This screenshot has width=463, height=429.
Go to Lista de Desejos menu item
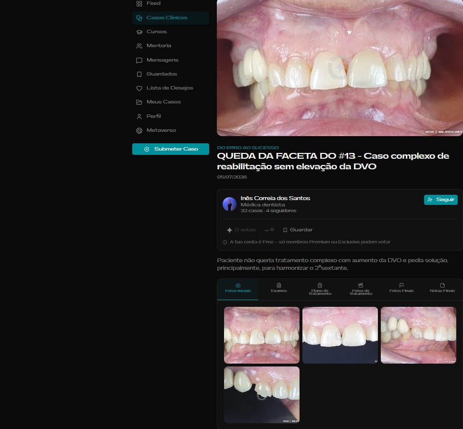(170, 88)
